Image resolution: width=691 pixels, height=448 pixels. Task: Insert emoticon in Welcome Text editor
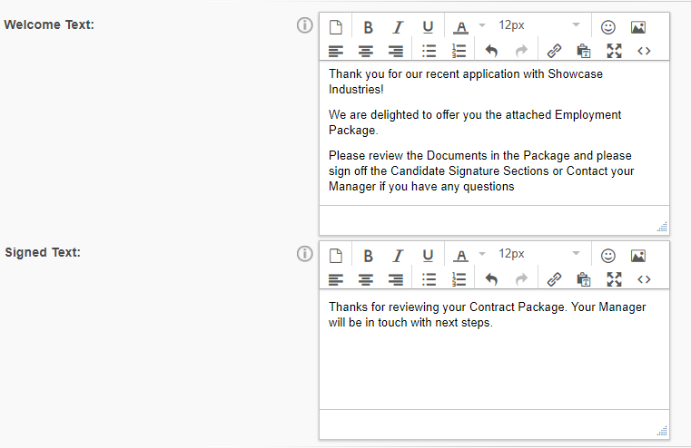pyautogui.click(x=608, y=27)
